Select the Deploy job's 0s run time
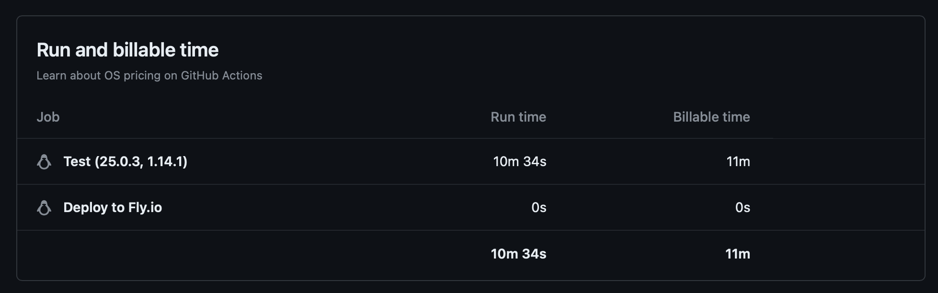This screenshot has width=938, height=293. coord(538,208)
